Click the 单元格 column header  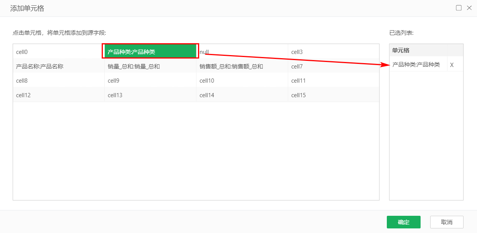click(x=418, y=50)
